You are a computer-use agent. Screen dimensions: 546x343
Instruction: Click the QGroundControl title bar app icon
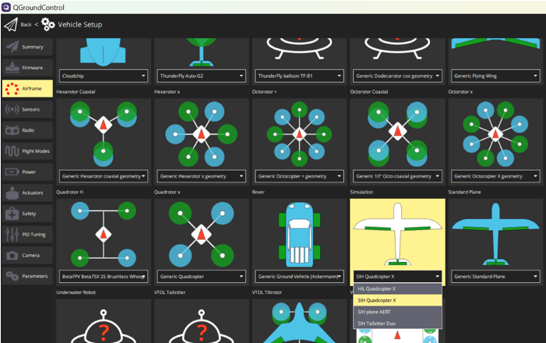[x=6, y=7]
